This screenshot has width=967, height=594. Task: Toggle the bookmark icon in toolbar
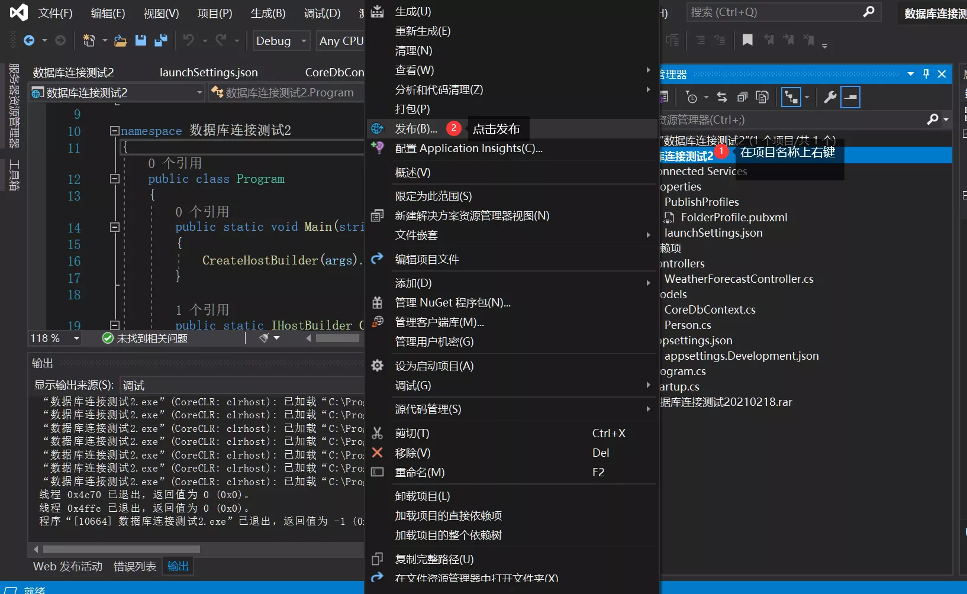(x=747, y=40)
